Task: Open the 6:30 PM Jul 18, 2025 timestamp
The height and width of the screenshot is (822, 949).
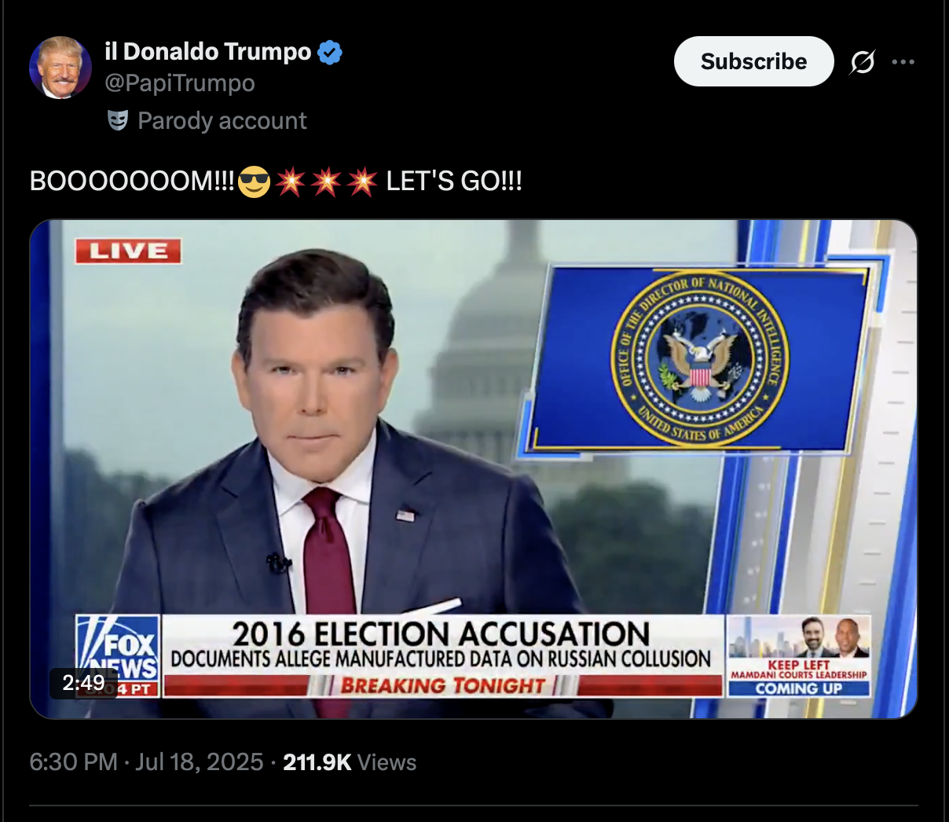Action: 146,762
